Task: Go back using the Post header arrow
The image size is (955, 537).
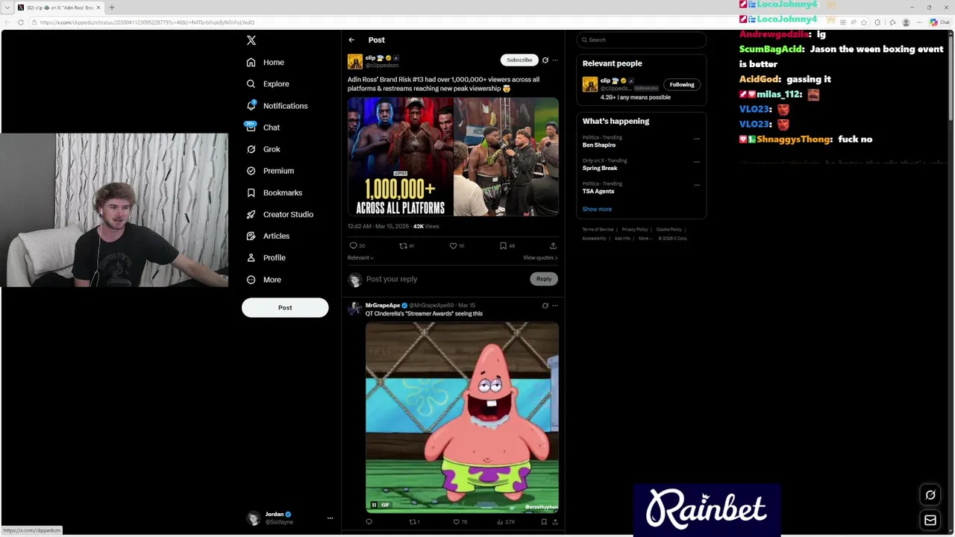Action: coord(351,40)
